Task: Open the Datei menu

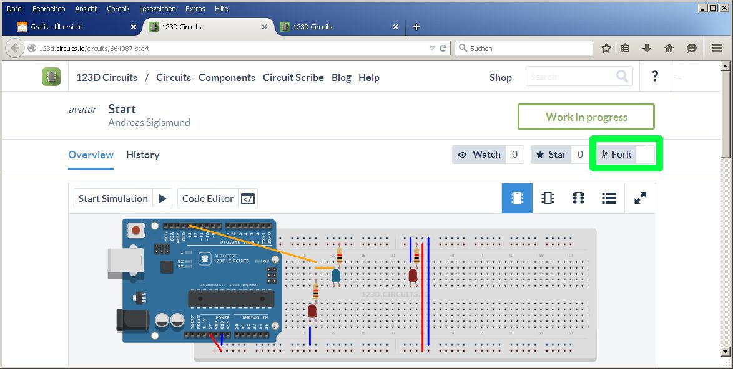Action: 15,9
